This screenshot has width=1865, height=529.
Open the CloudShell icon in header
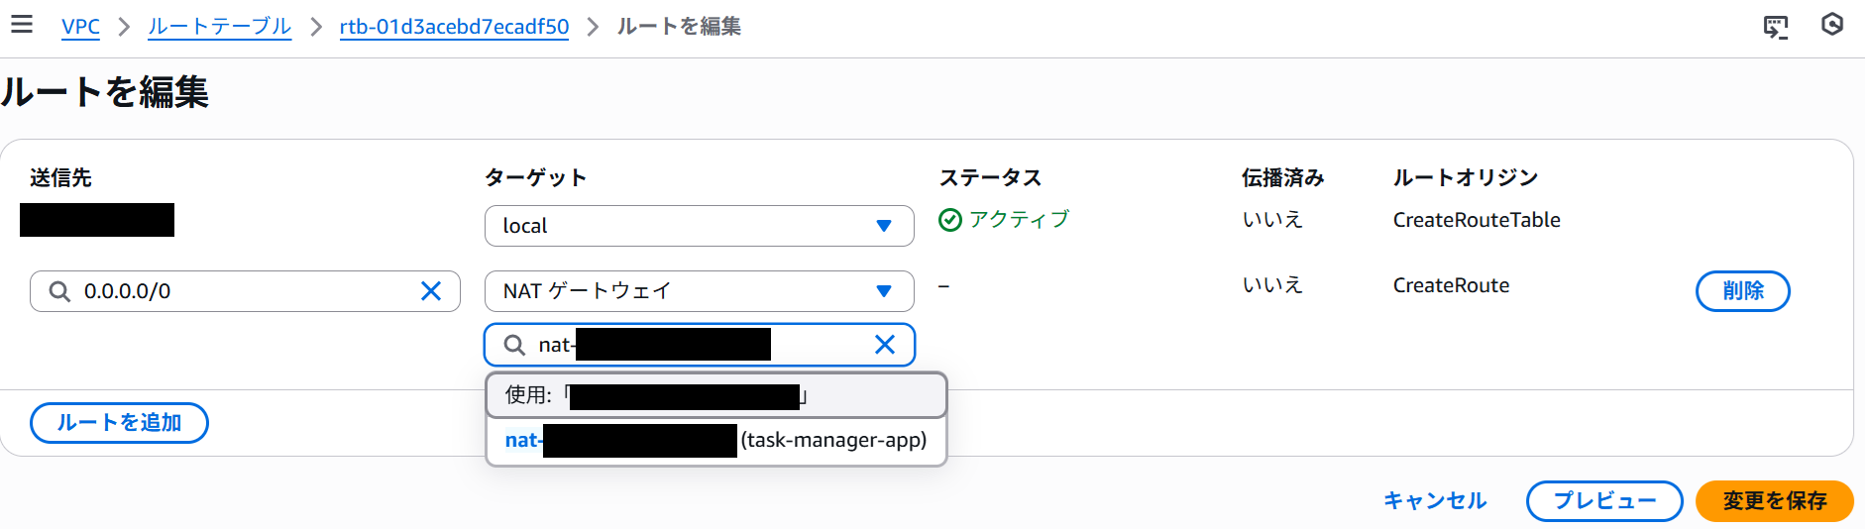click(x=1776, y=27)
